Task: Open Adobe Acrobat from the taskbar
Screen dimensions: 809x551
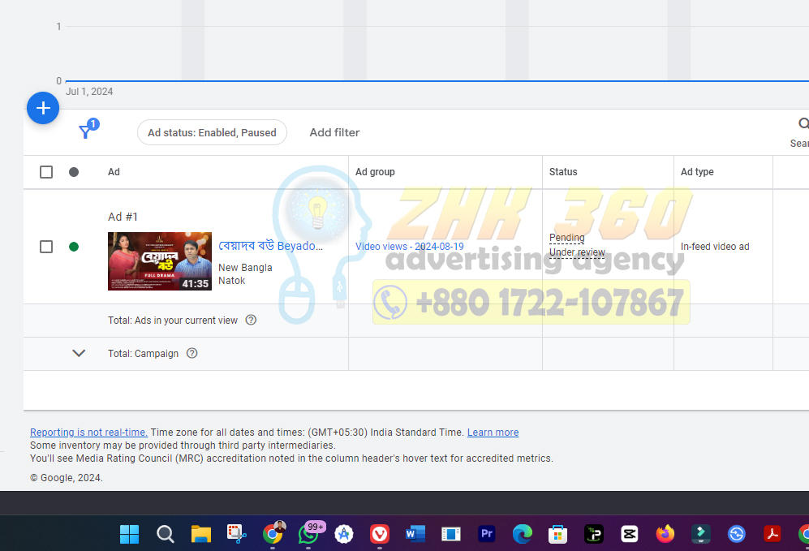Action: point(772,534)
